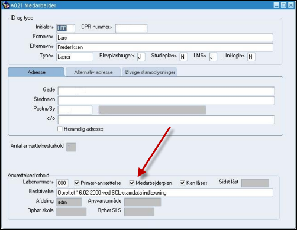297x230 pixels.
Task: Close the A021 Medarbejder window
Action: [291, 5]
